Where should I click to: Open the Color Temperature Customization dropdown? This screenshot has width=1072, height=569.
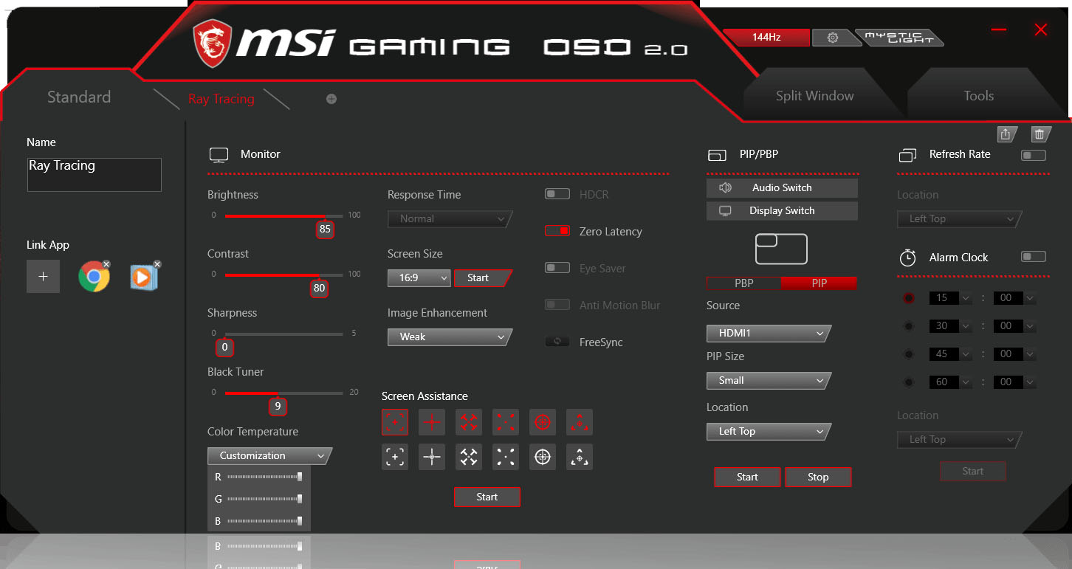(x=269, y=455)
